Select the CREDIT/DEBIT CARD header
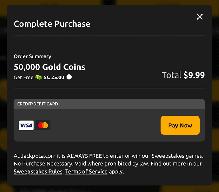The image size is (219, 192). (109, 104)
